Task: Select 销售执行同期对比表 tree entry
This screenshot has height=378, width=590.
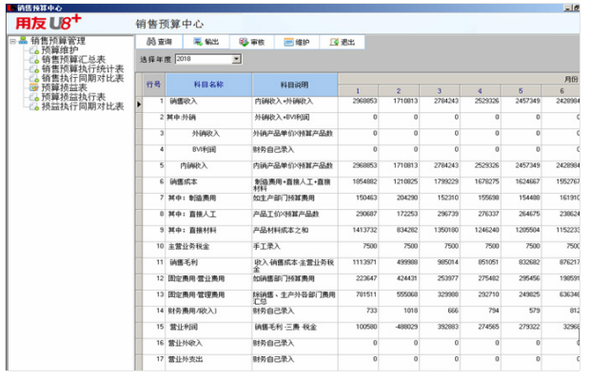Action: [83, 79]
